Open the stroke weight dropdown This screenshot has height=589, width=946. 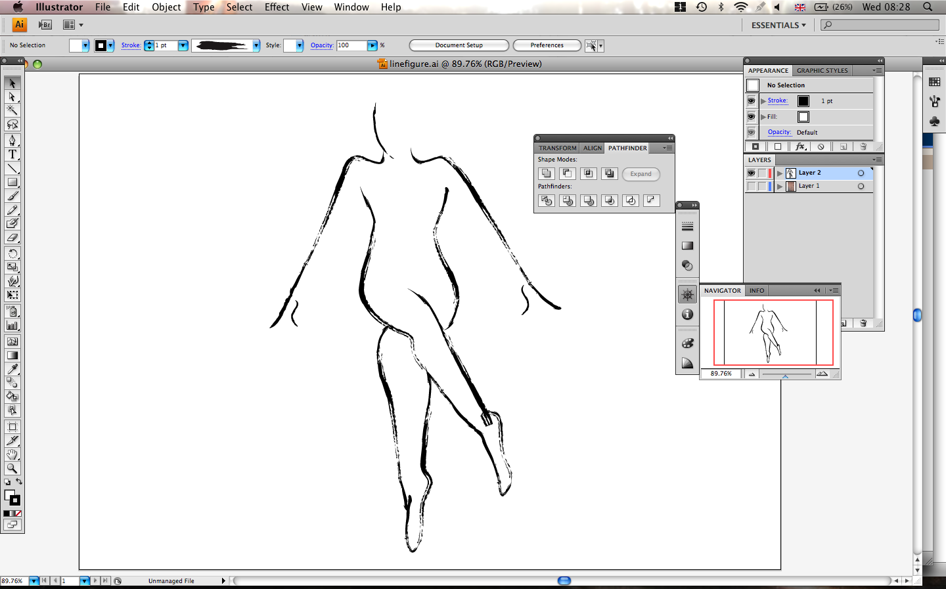(x=183, y=45)
